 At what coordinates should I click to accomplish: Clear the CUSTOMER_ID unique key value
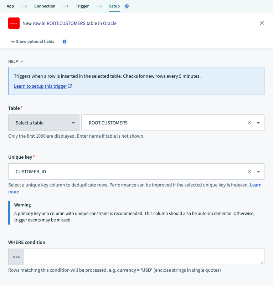(249, 172)
